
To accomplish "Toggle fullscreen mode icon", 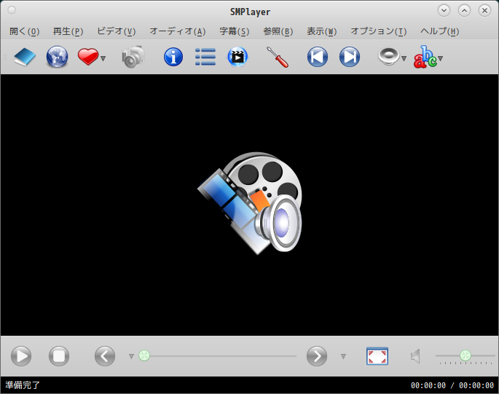I will coord(377,356).
